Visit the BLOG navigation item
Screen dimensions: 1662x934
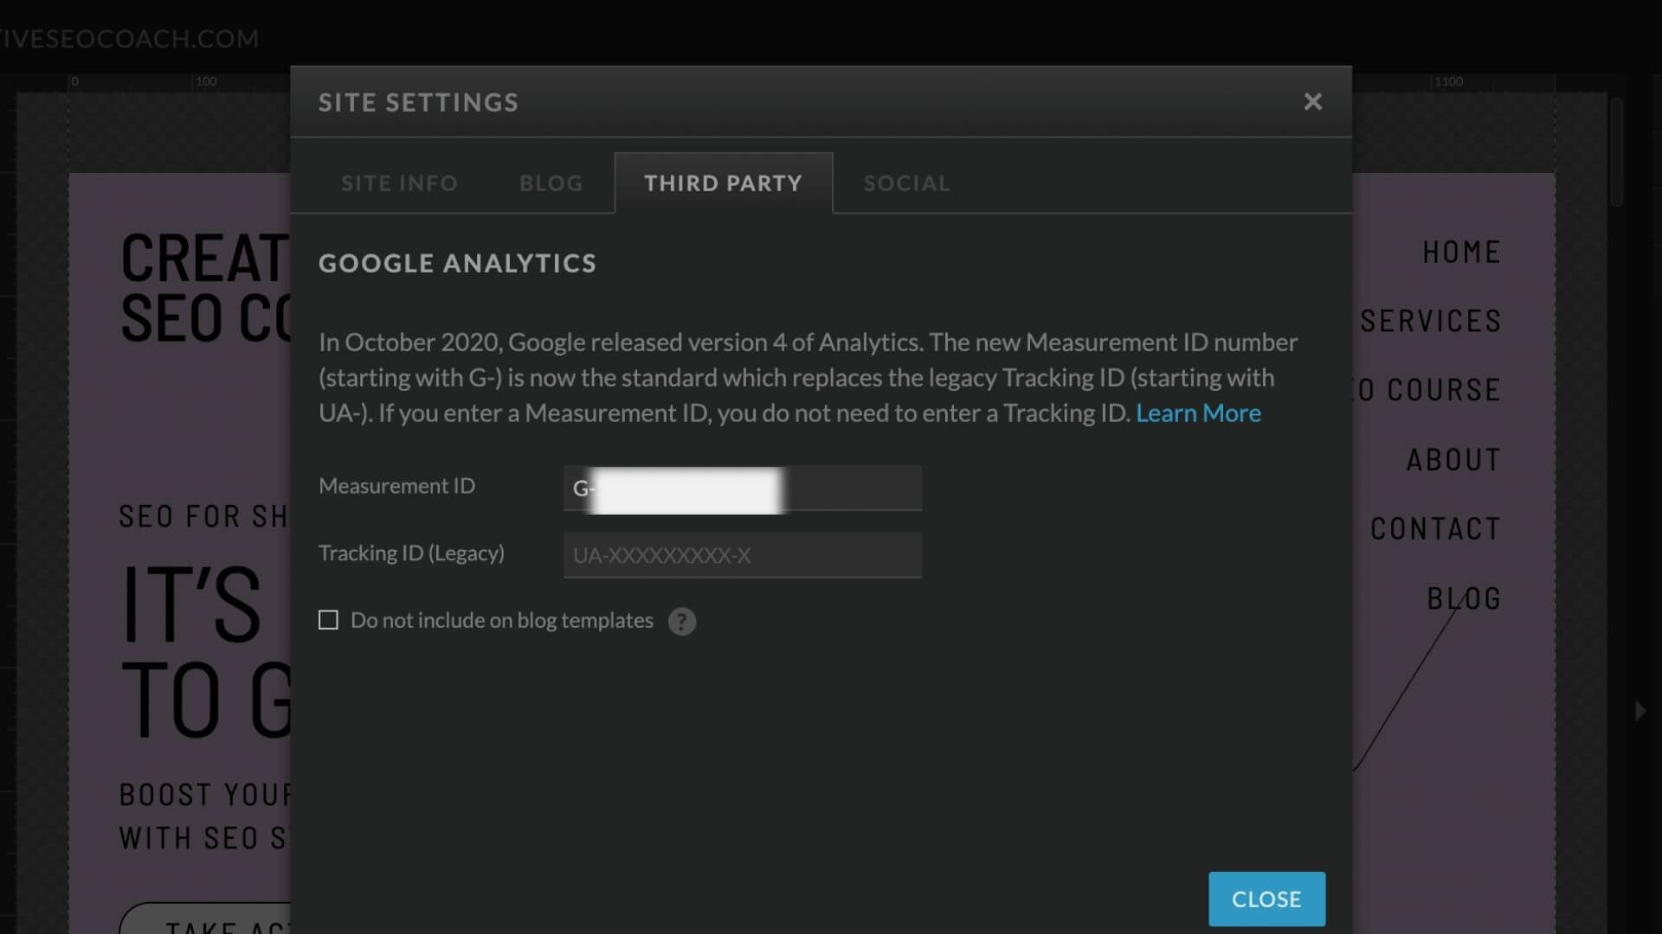point(1464,597)
